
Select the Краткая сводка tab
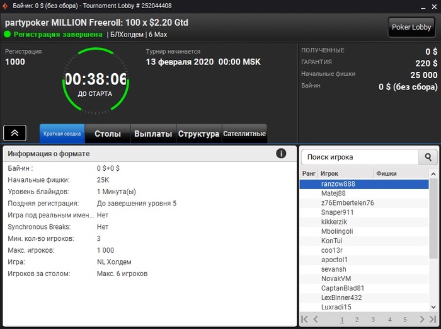pyautogui.click(x=62, y=134)
